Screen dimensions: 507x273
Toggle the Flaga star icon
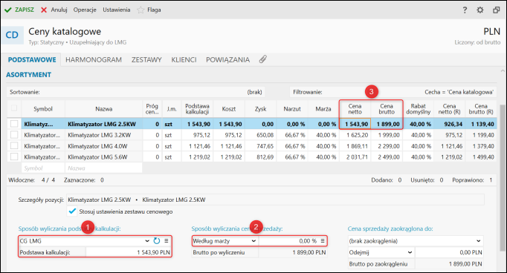pos(141,10)
